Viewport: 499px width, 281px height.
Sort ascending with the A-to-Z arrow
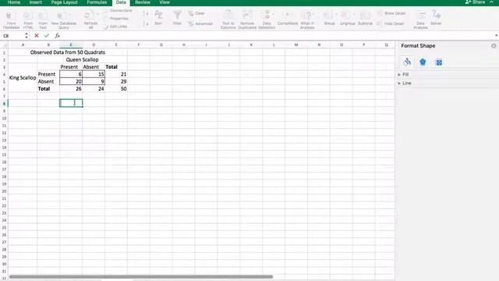(x=145, y=14)
